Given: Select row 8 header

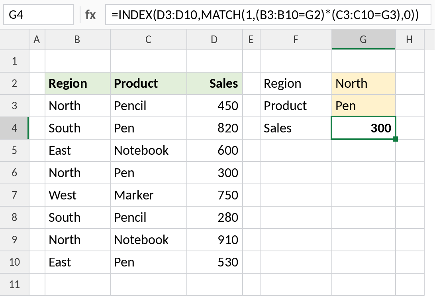Looking at the screenshot, I should pyautogui.click(x=14, y=217).
